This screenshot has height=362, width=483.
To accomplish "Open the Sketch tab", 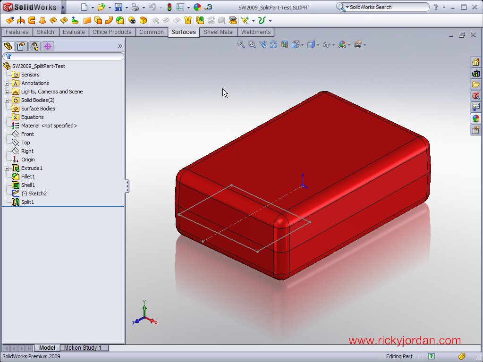I will pos(45,32).
